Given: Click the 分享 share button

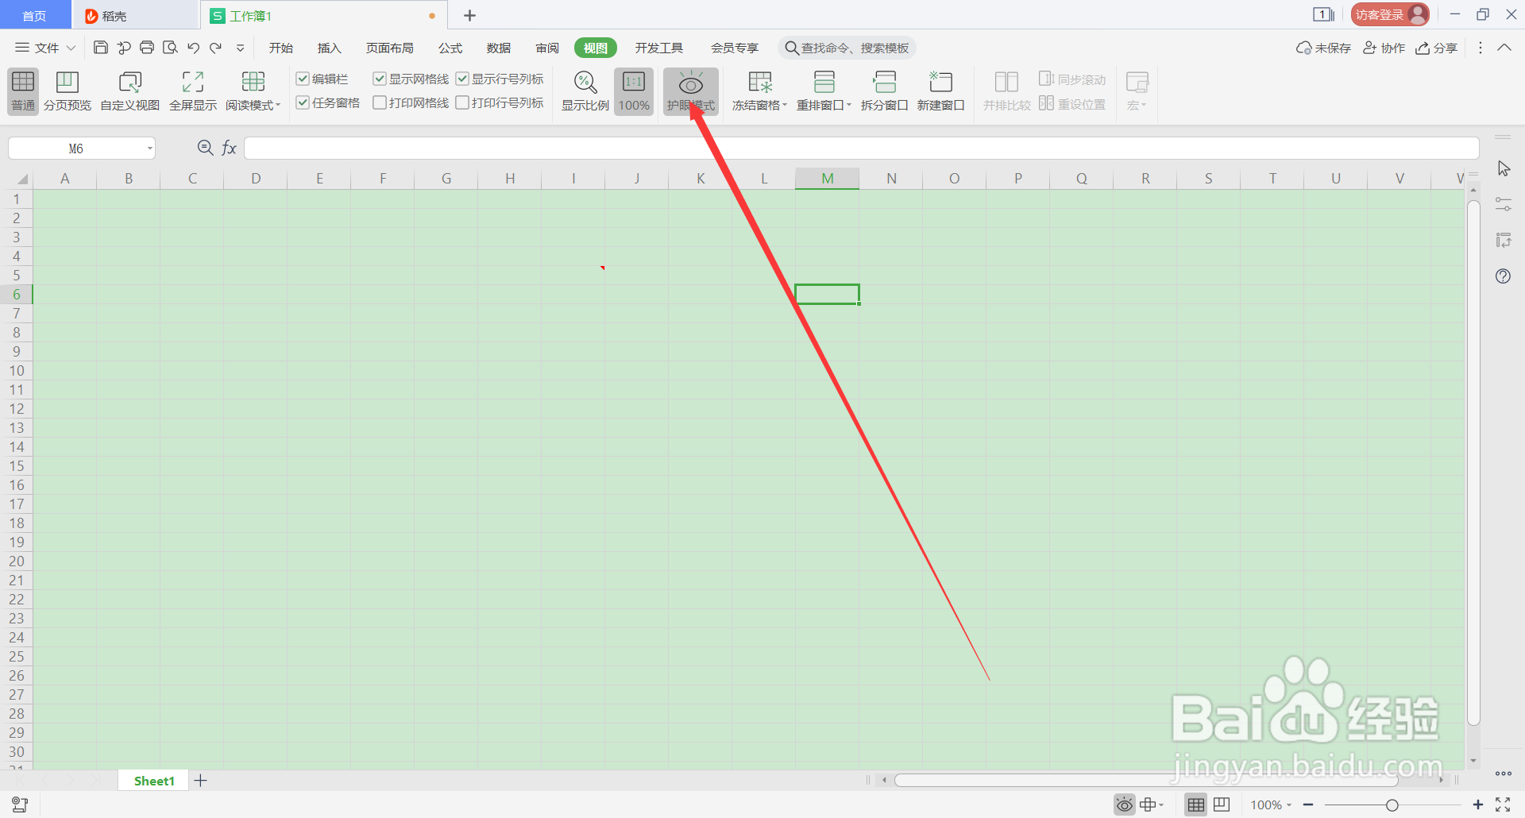Looking at the screenshot, I should pyautogui.click(x=1437, y=48).
